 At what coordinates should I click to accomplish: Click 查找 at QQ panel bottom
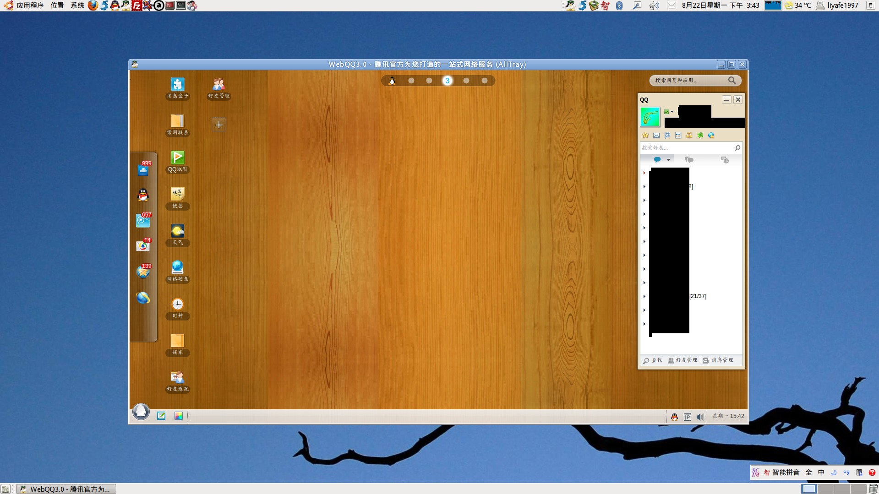(653, 360)
